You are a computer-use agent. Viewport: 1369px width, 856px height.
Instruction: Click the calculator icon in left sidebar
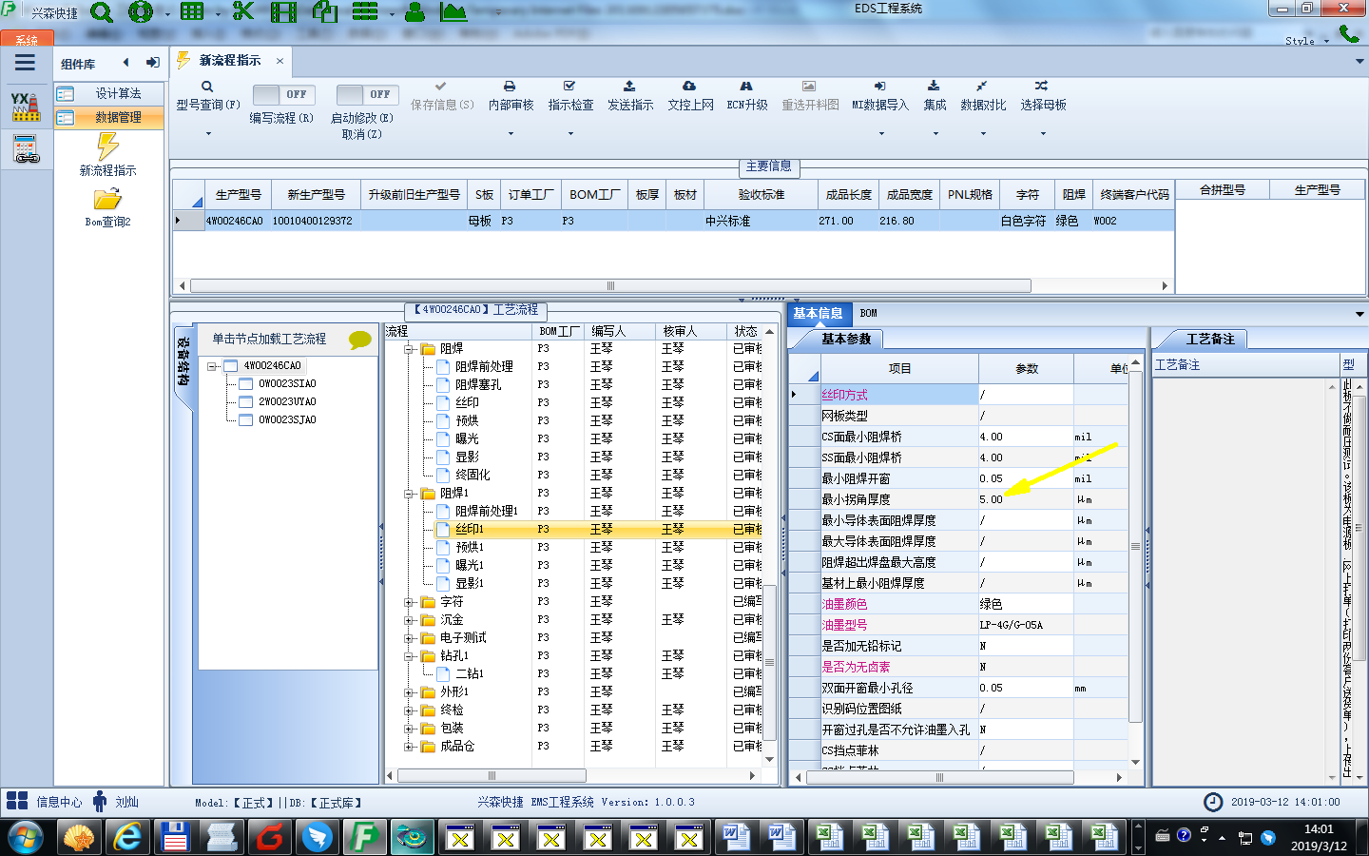(26, 149)
